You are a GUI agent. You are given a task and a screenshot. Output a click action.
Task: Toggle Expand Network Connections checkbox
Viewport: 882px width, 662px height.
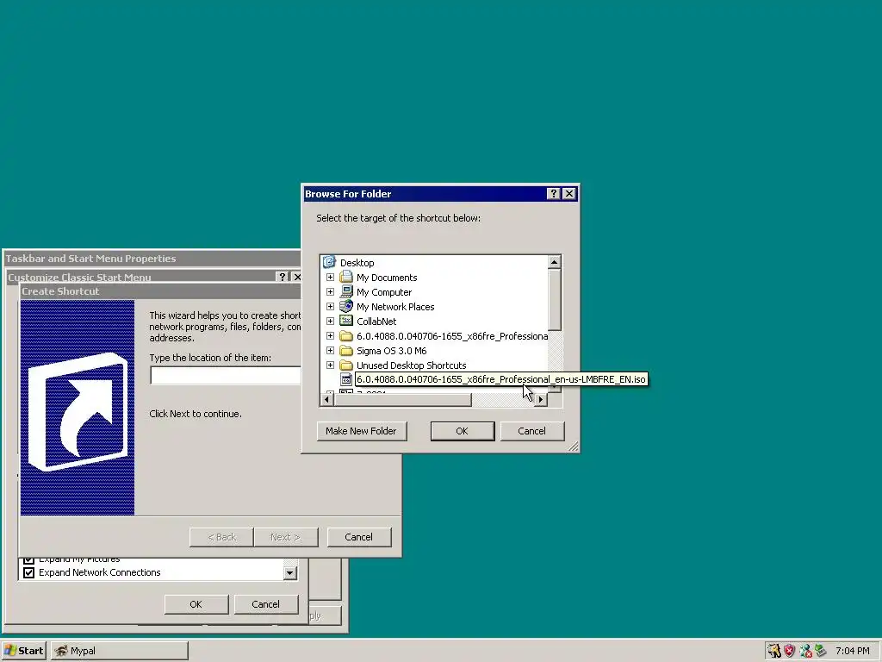click(x=28, y=572)
